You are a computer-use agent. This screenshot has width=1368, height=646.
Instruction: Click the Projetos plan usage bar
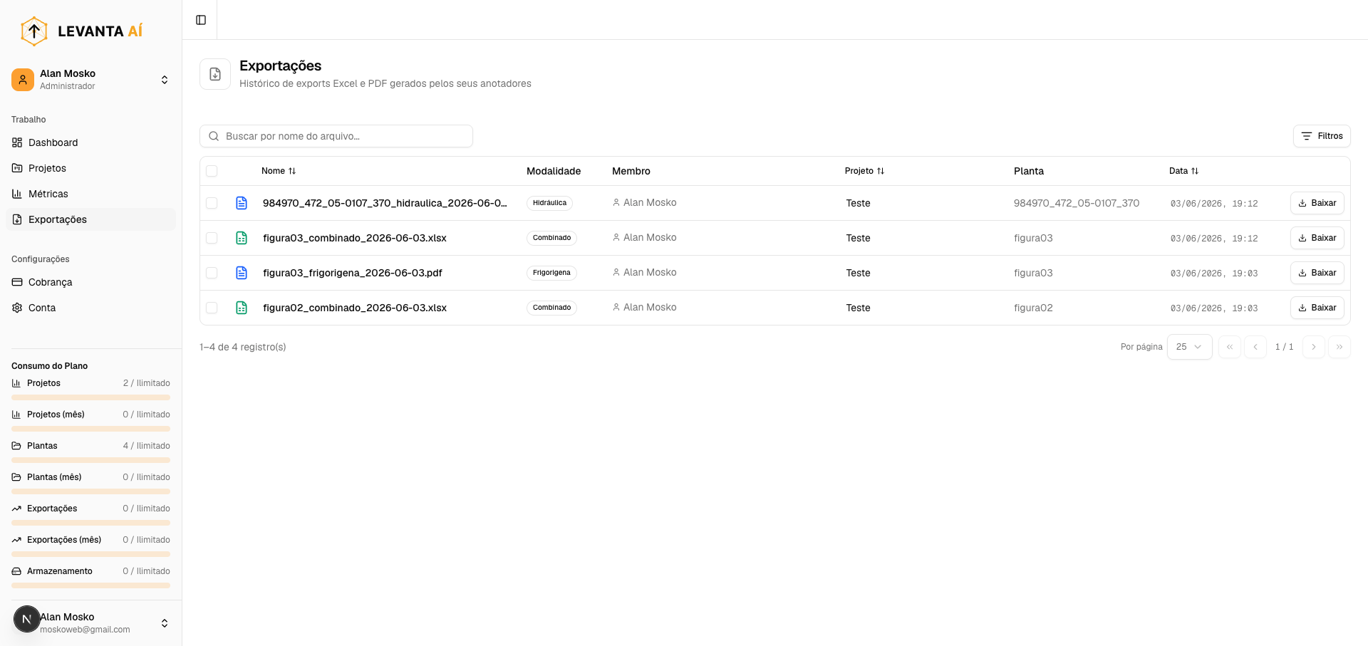(x=91, y=397)
